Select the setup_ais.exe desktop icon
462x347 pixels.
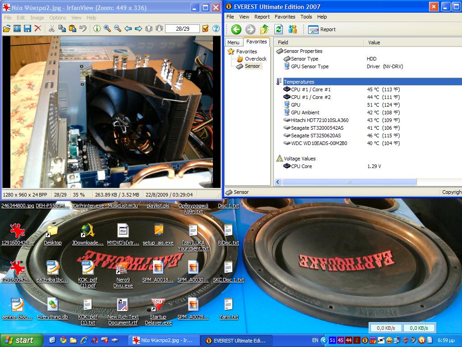tap(158, 235)
